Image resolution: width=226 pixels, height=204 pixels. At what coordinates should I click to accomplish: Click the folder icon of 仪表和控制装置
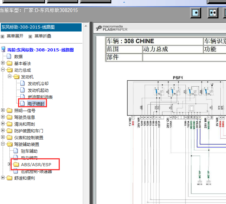(9, 137)
